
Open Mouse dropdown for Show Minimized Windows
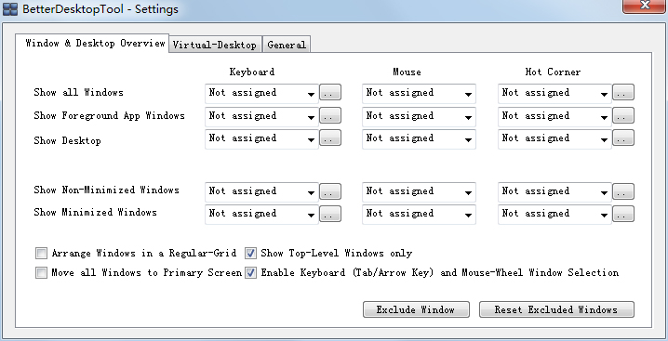point(419,214)
